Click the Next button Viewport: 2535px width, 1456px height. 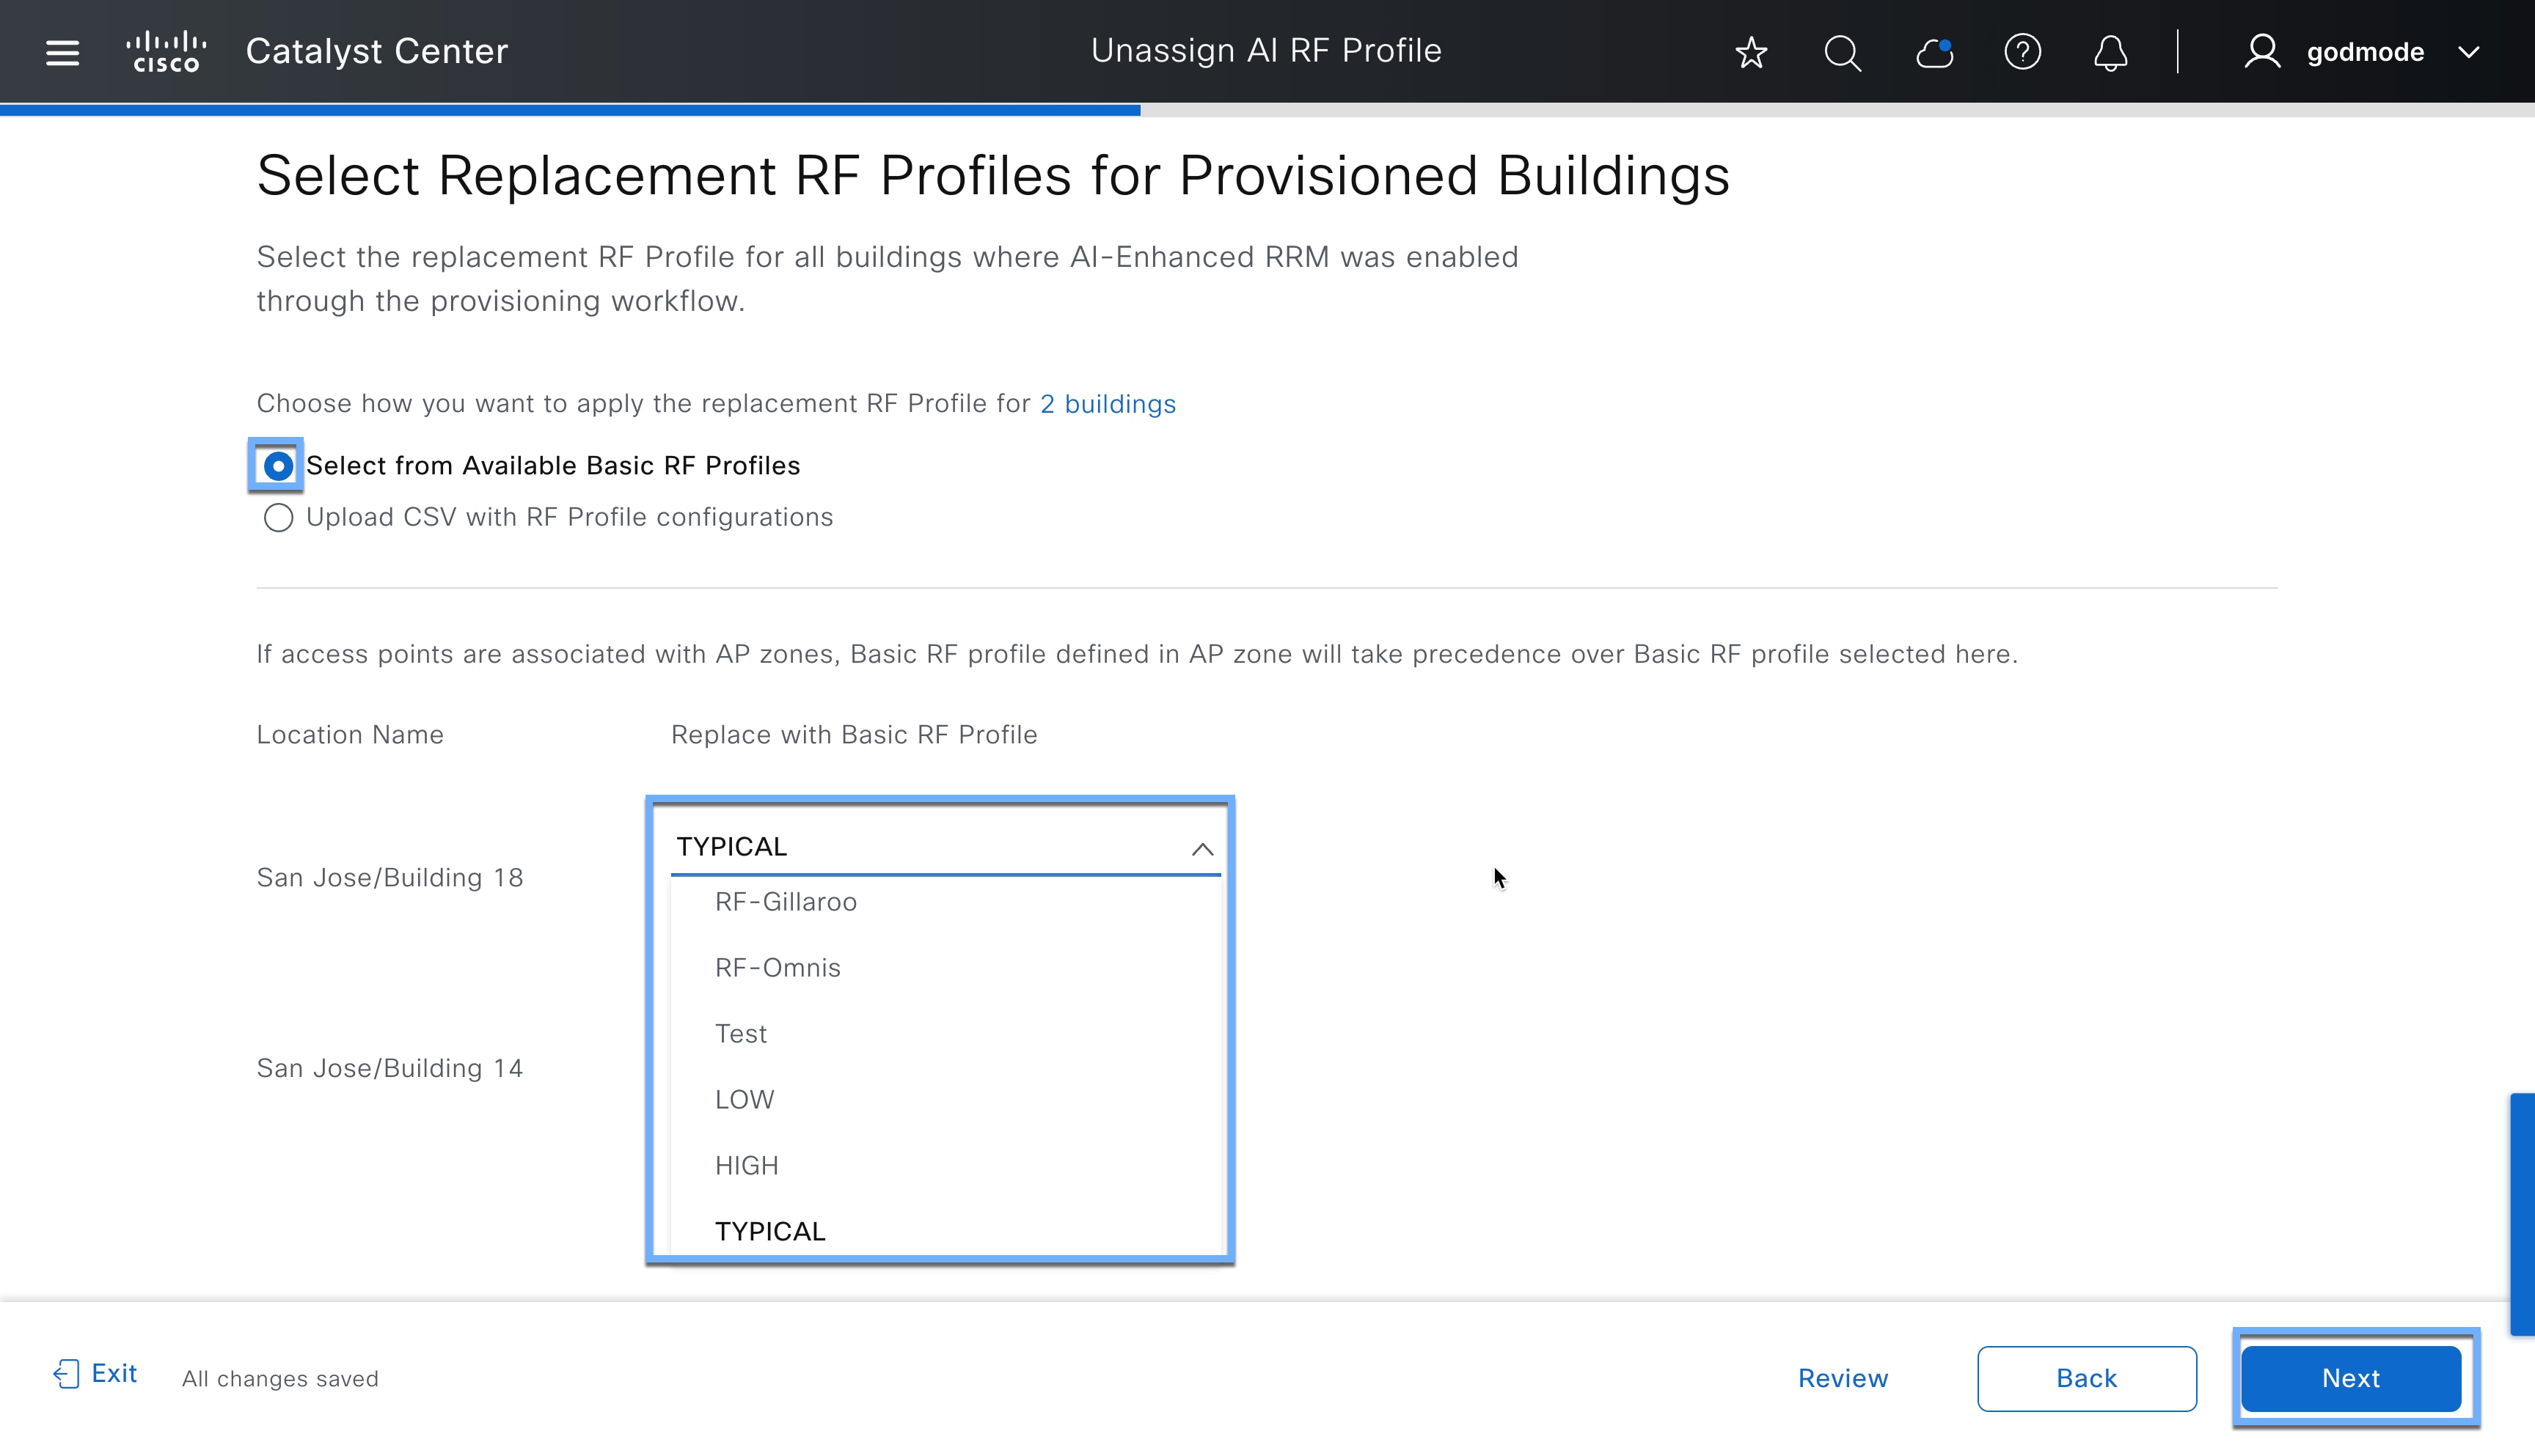[2351, 1378]
